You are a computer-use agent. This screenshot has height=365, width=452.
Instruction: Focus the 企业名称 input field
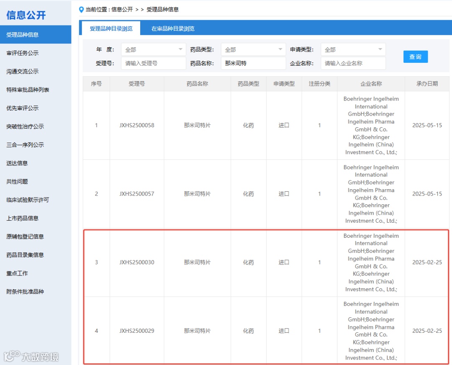coord(353,64)
